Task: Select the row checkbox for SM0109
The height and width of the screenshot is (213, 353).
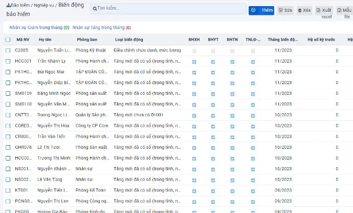Action: coord(8,93)
